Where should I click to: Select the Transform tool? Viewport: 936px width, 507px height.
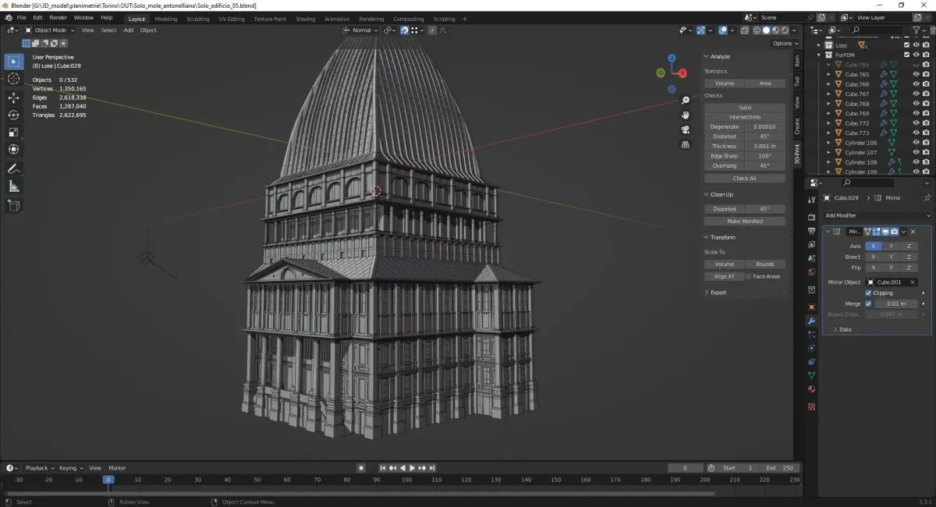pos(13,149)
